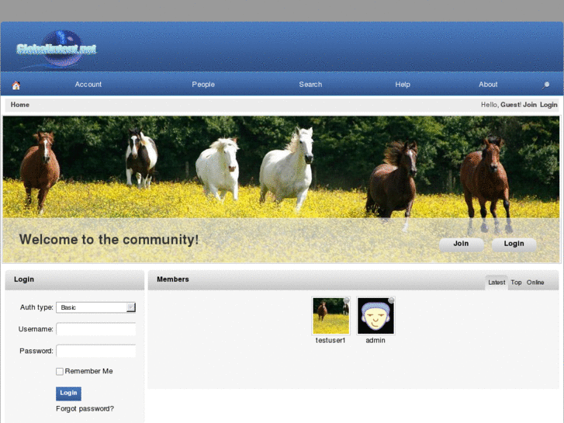The image size is (564, 423).
Task: Open the About menu
Action: (x=488, y=85)
